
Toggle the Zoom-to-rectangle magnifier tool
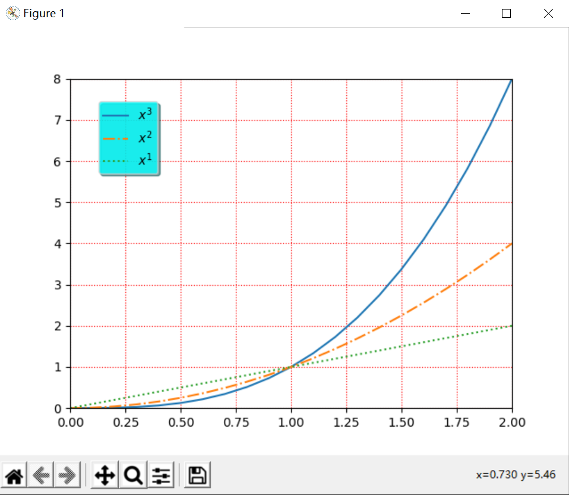tap(133, 474)
